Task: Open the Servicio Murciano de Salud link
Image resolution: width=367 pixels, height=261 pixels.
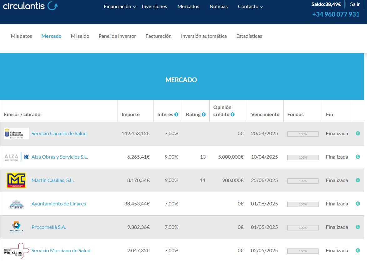Action: coord(61,251)
